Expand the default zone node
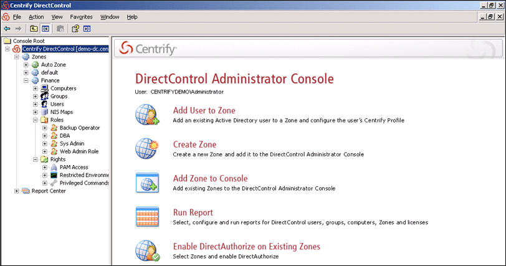 (x=26, y=72)
